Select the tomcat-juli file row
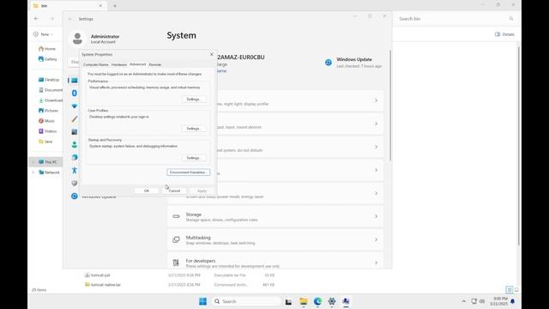The image size is (549, 309). 180,276
